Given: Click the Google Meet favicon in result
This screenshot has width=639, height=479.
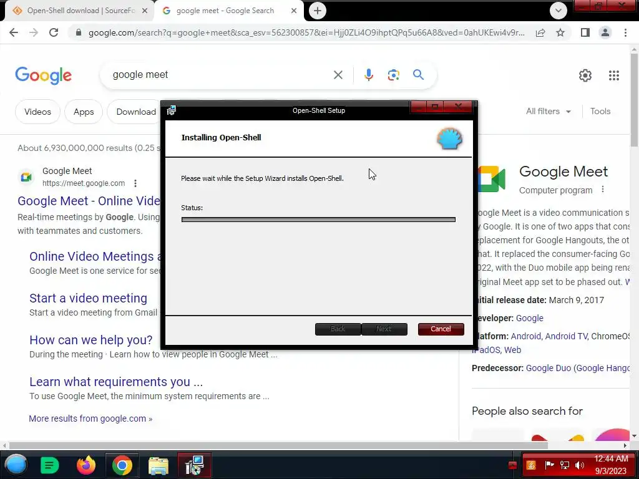Looking at the screenshot, I should pos(26,177).
